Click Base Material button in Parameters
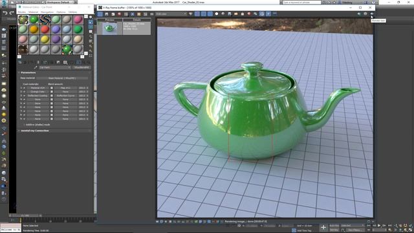Viewport: 414px width, 233px height. coord(62,78)
